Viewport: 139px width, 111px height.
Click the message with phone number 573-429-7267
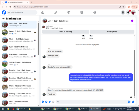pyautogui.click(x=75, y=90)
